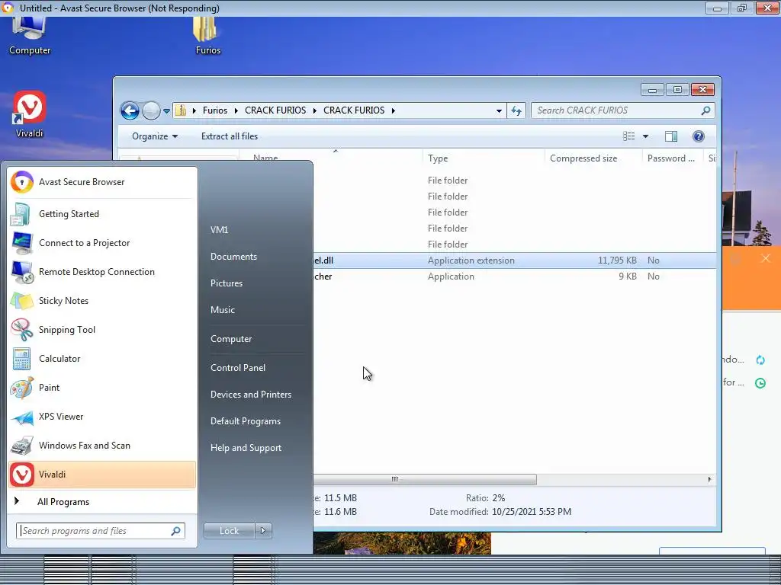The height and width of the screenshot is (585, 781).
Task: Launch Sticky Notes
Action: coord(102,300)
